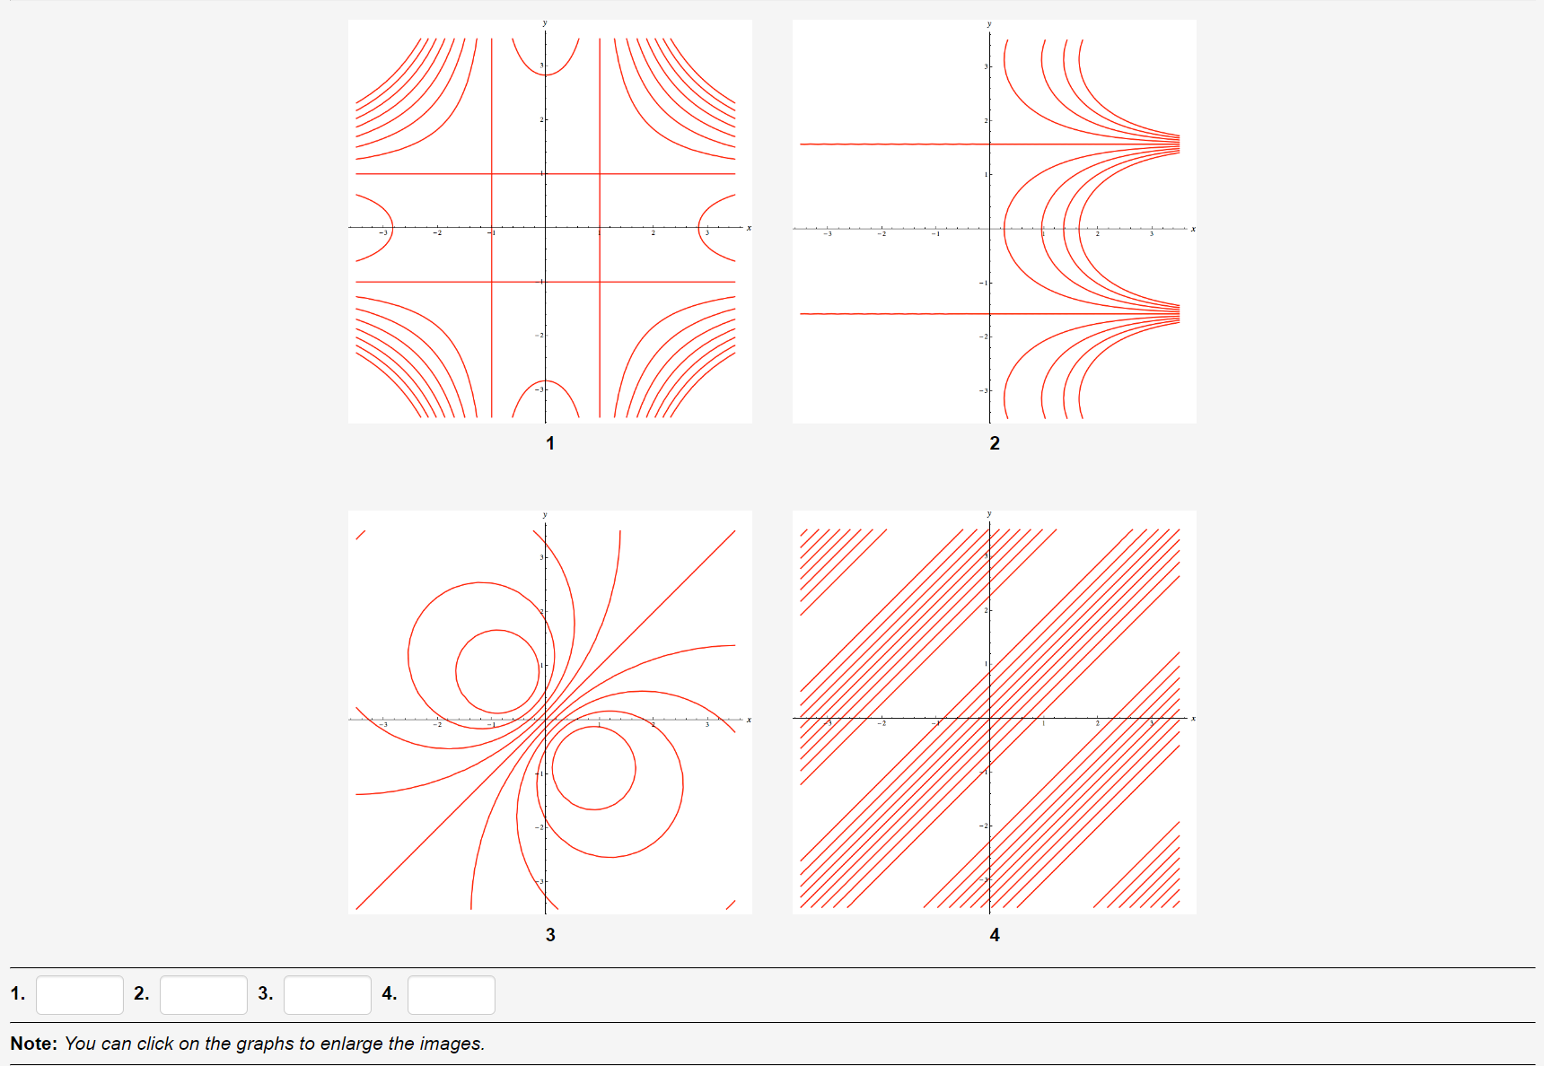This screenshot has width=1544, height=1066.
Task: Click the note about enlarging the images
Action: point(248,1044)
